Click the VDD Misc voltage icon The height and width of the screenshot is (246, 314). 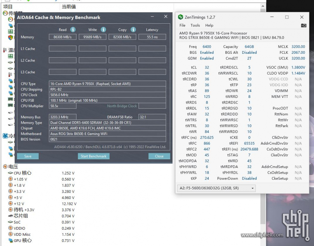tap(10, 234)
